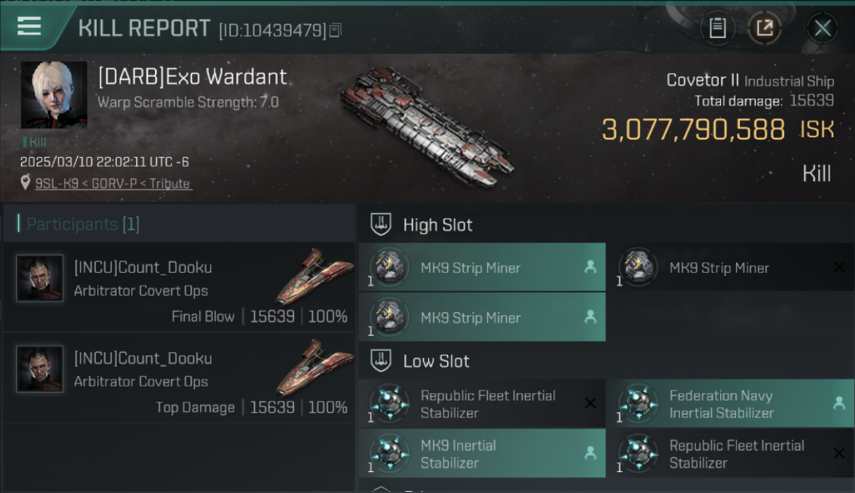The width and height of the screenshot is (855, 493).
Task: Open the hamburger menu icon
Action: coord(29,26)
